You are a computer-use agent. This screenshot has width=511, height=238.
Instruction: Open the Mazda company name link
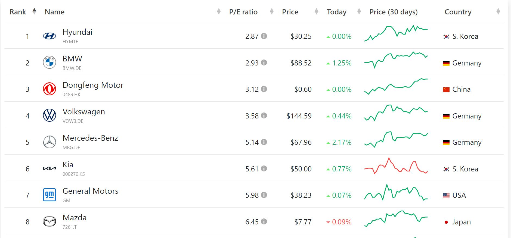point(75,218)
